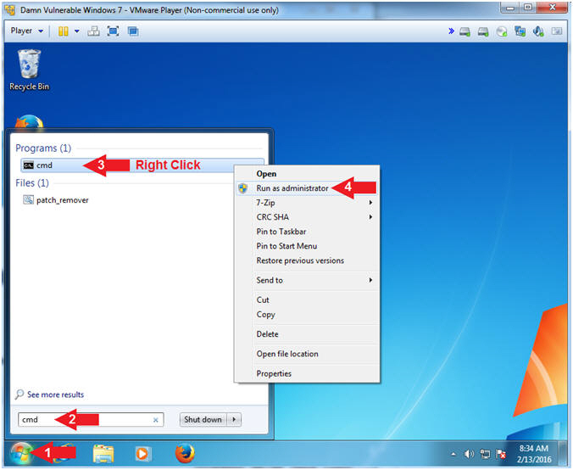Click the sound card device icon in VMware
This screenshot has width=573, height=470.
[538, 32]
